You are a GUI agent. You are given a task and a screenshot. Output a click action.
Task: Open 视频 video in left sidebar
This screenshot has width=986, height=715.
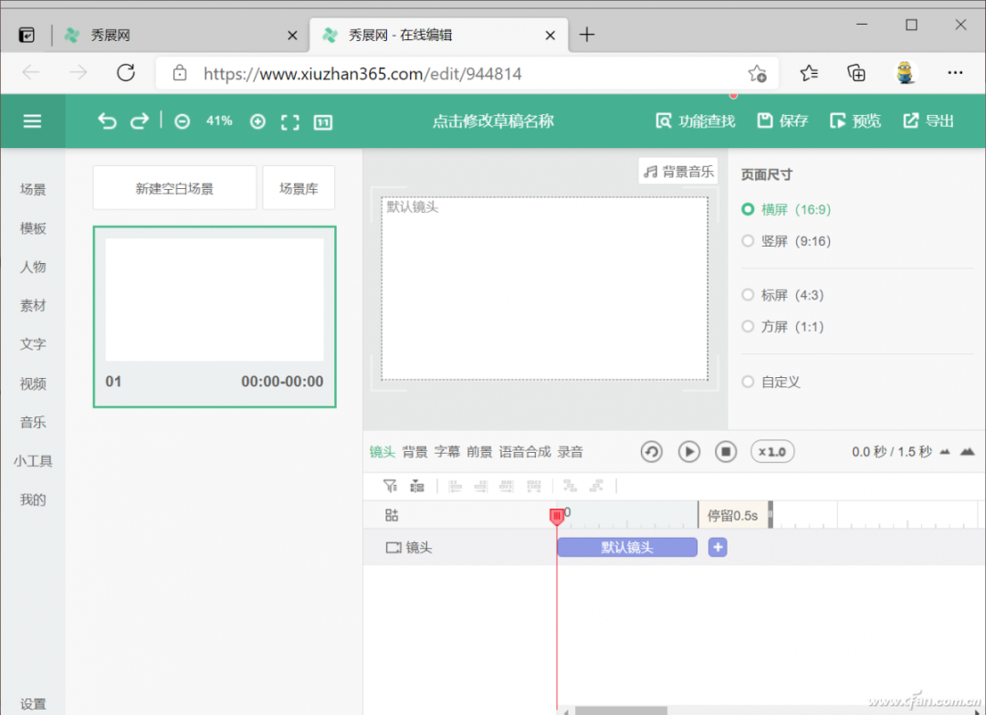[x=33, y=384]
